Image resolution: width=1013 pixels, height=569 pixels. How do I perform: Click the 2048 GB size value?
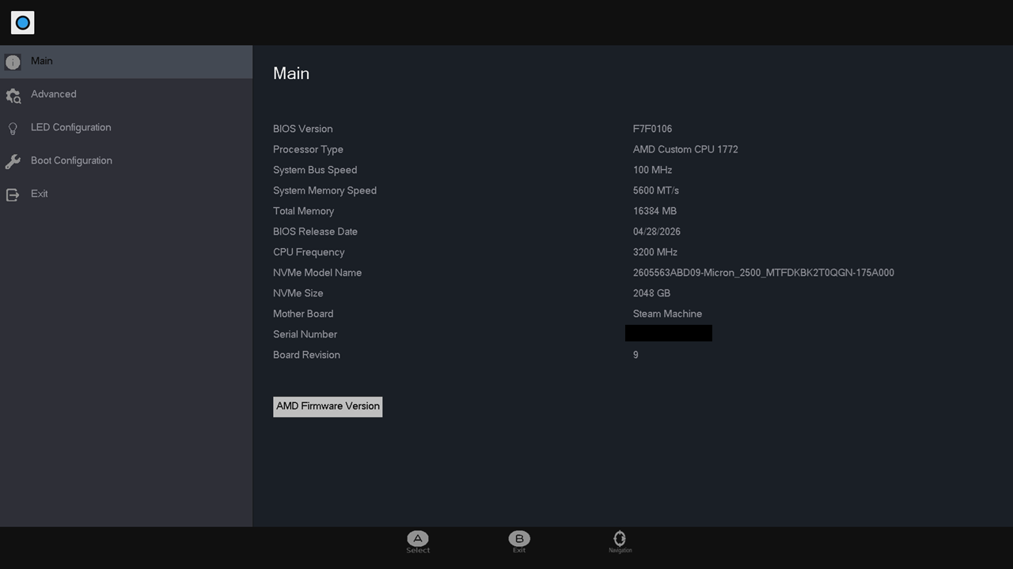coord(651,293)
